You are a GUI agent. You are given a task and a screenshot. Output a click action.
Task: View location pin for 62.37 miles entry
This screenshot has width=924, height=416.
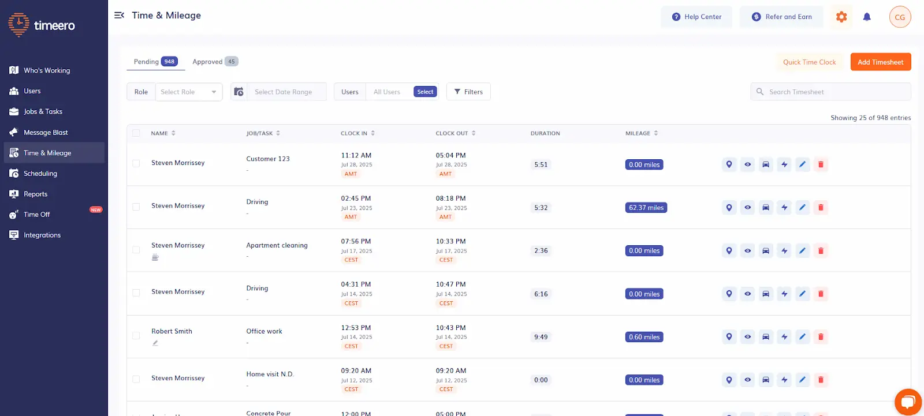[x=729, y=208]
